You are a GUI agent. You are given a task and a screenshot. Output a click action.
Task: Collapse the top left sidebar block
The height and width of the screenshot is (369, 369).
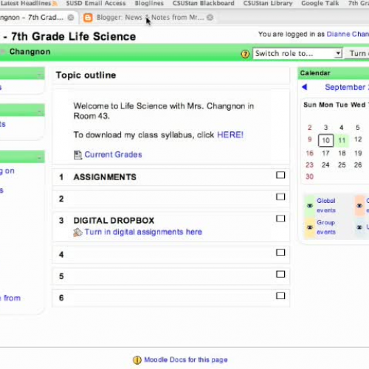[x=40, y=74]
